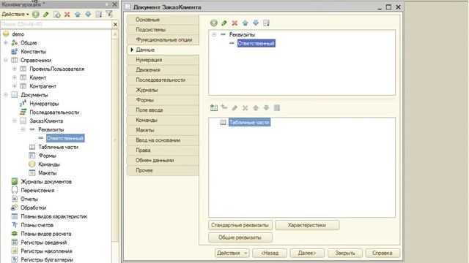Edit selected attribute with pencil icon
Screen dimensions: 469x263
[224, 23]
